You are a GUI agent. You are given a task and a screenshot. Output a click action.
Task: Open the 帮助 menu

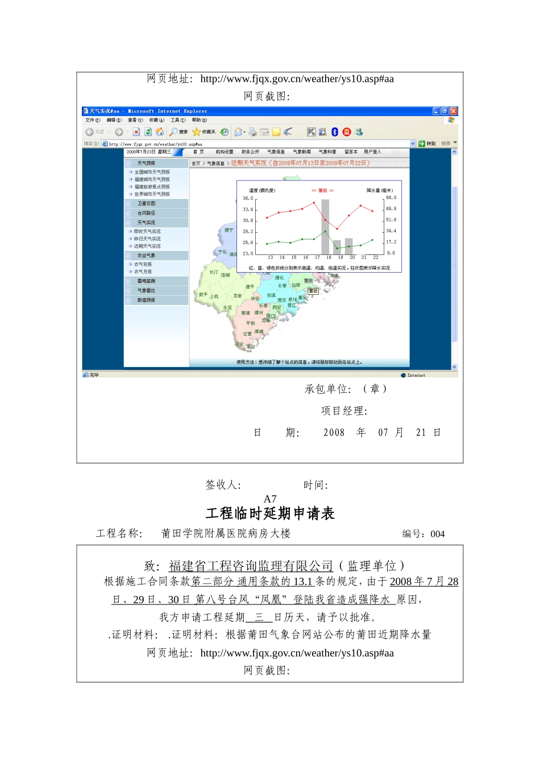(x=200, y=120)
